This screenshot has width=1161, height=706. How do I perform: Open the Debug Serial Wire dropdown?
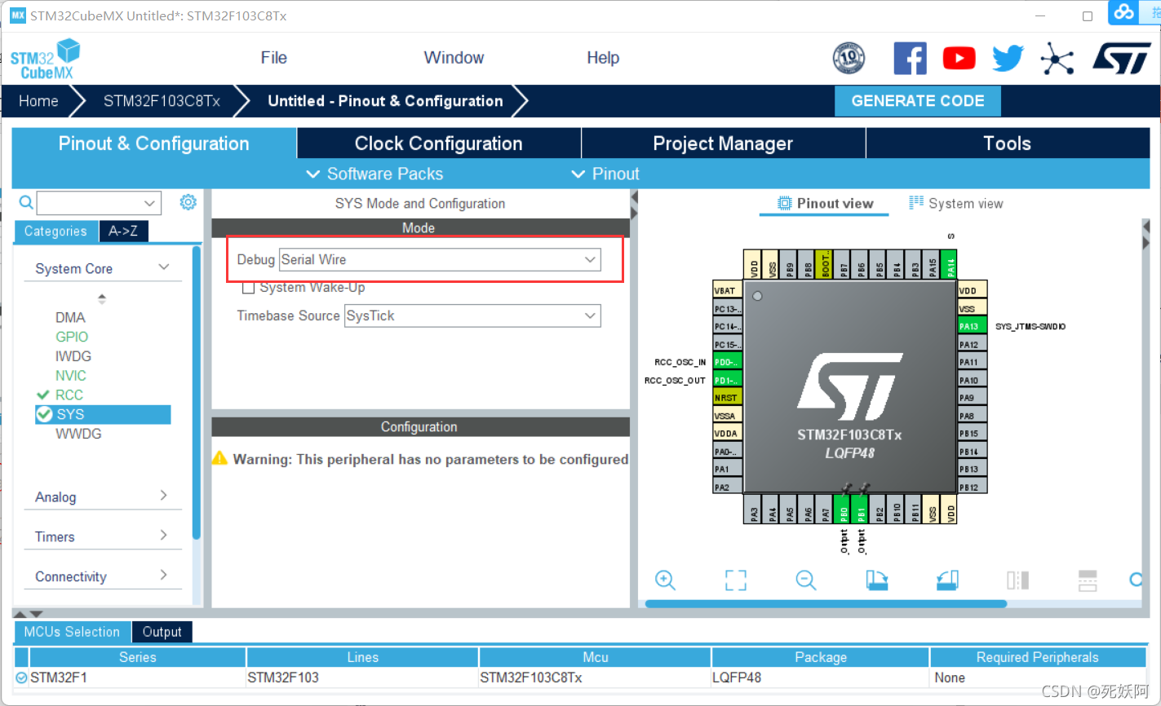tap(440, 259)
